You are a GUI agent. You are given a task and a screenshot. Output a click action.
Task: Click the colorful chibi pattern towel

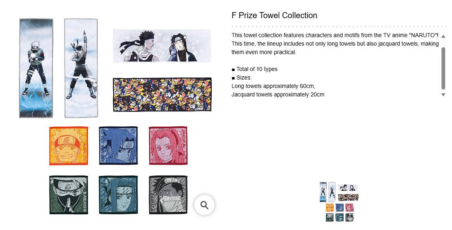162,94
